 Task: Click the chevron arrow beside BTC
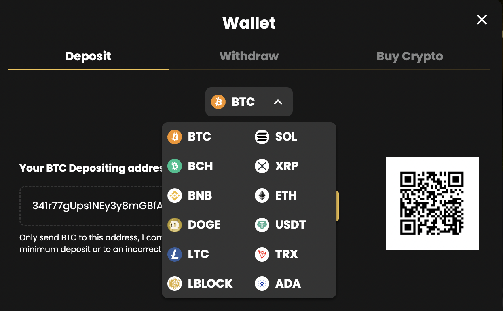pos(278,102)
